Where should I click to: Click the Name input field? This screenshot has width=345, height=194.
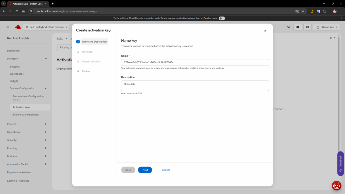(x=195, y=62)
